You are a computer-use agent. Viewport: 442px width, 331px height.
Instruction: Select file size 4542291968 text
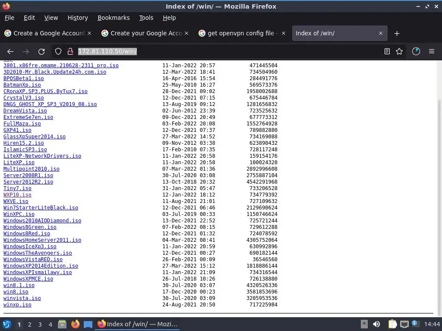[x=262, y=182]
